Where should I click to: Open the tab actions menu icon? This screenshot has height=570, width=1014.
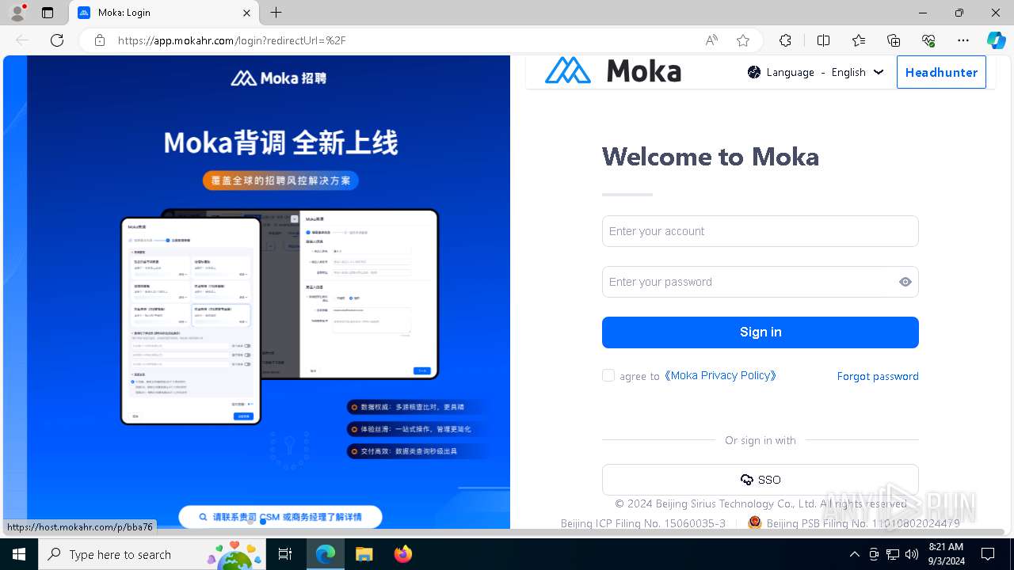point(48,13)
